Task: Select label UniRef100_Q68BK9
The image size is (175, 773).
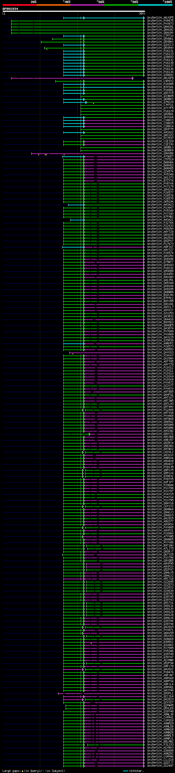Action: coord(160,150)
